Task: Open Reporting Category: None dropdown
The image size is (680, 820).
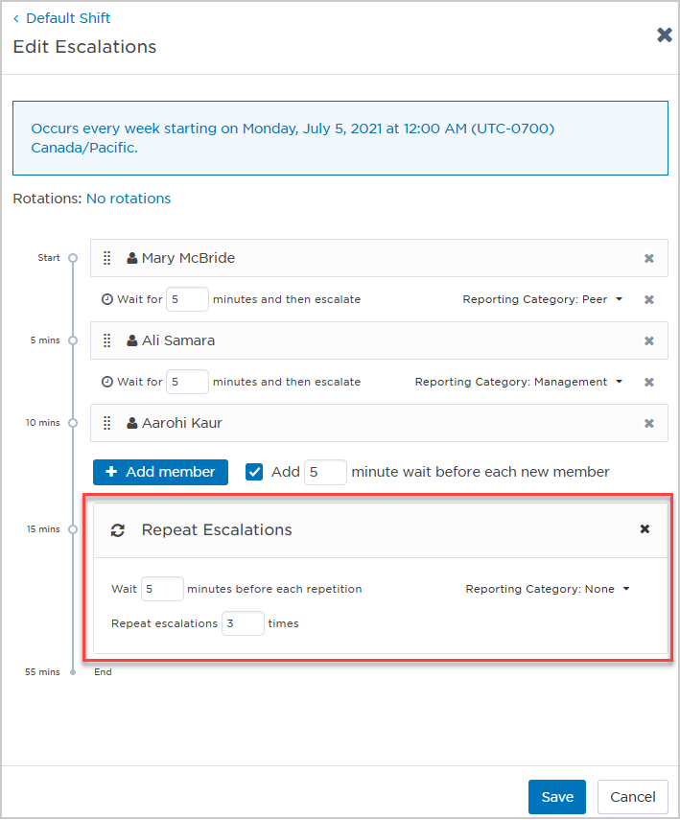Action: 548,590
